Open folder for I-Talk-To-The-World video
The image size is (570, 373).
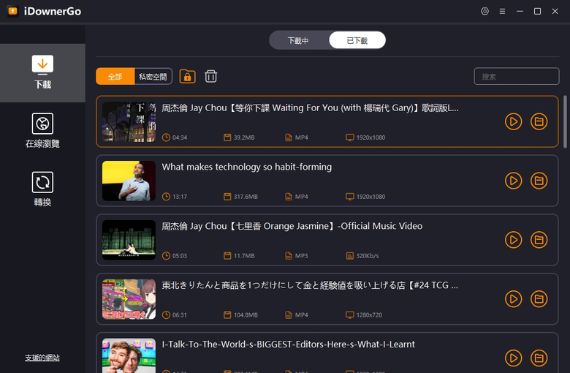tap(539, 358)
